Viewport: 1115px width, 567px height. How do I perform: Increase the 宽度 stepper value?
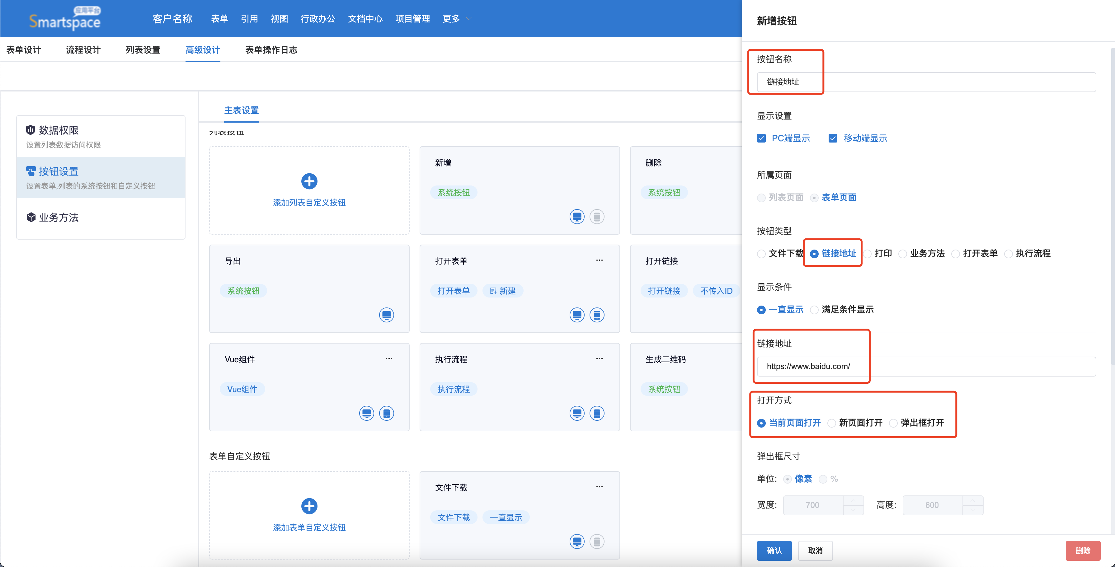point(853,500)
